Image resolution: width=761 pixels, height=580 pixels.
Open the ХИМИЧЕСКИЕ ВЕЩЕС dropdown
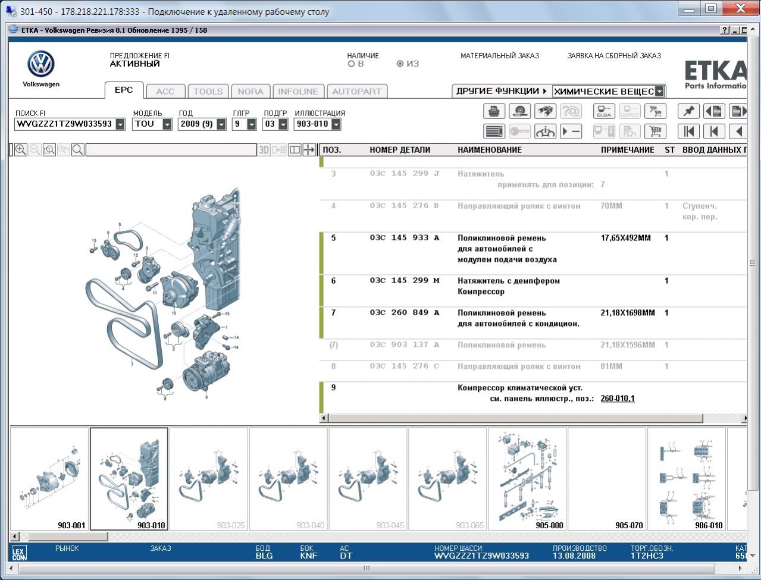pos(660,92)
